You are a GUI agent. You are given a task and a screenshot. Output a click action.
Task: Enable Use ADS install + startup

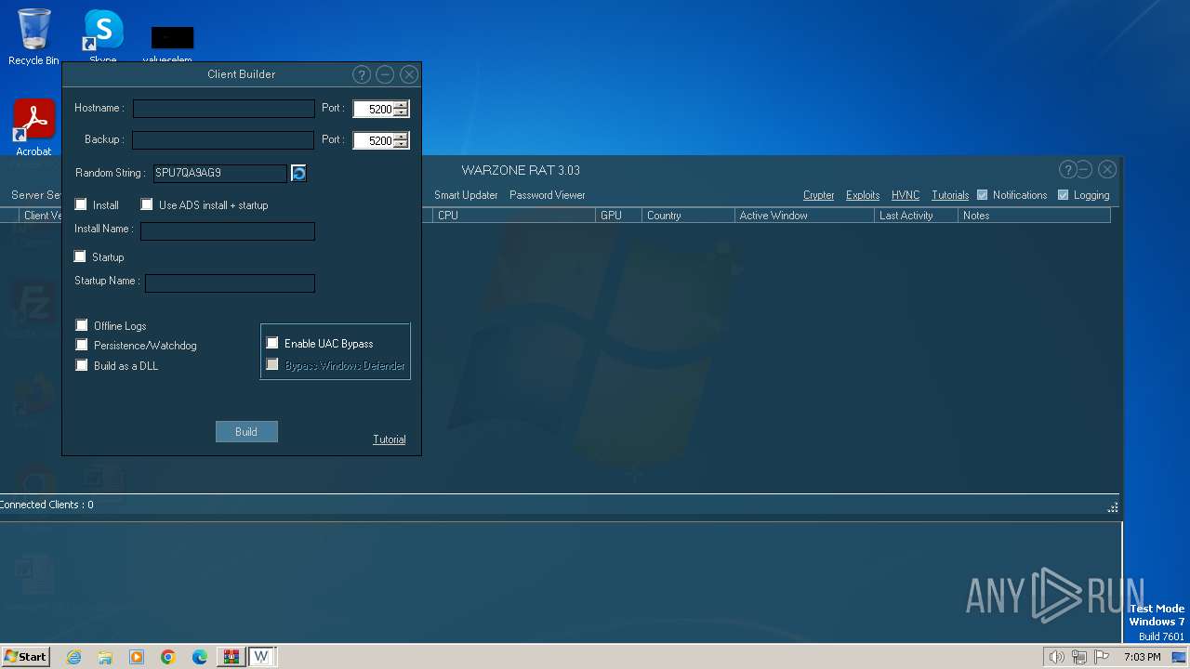147,204
